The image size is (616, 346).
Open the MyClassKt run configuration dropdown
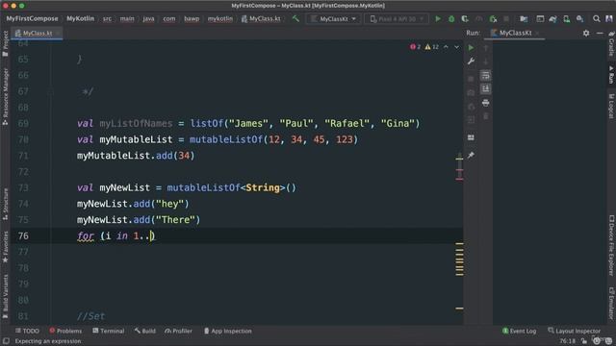click(333, 19)
